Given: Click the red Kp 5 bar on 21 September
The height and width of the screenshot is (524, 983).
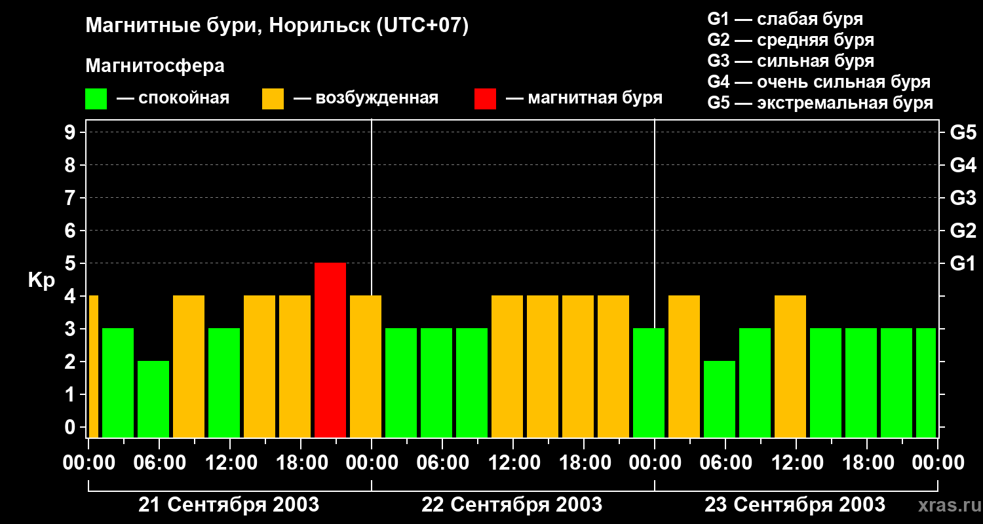Looking at the screenshot, I should [330, 350].
